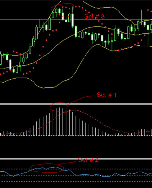This screenshot has width=152, height=188.
Task: Grab the divider between price chart and histogram pane
Action: click(76, 104)
